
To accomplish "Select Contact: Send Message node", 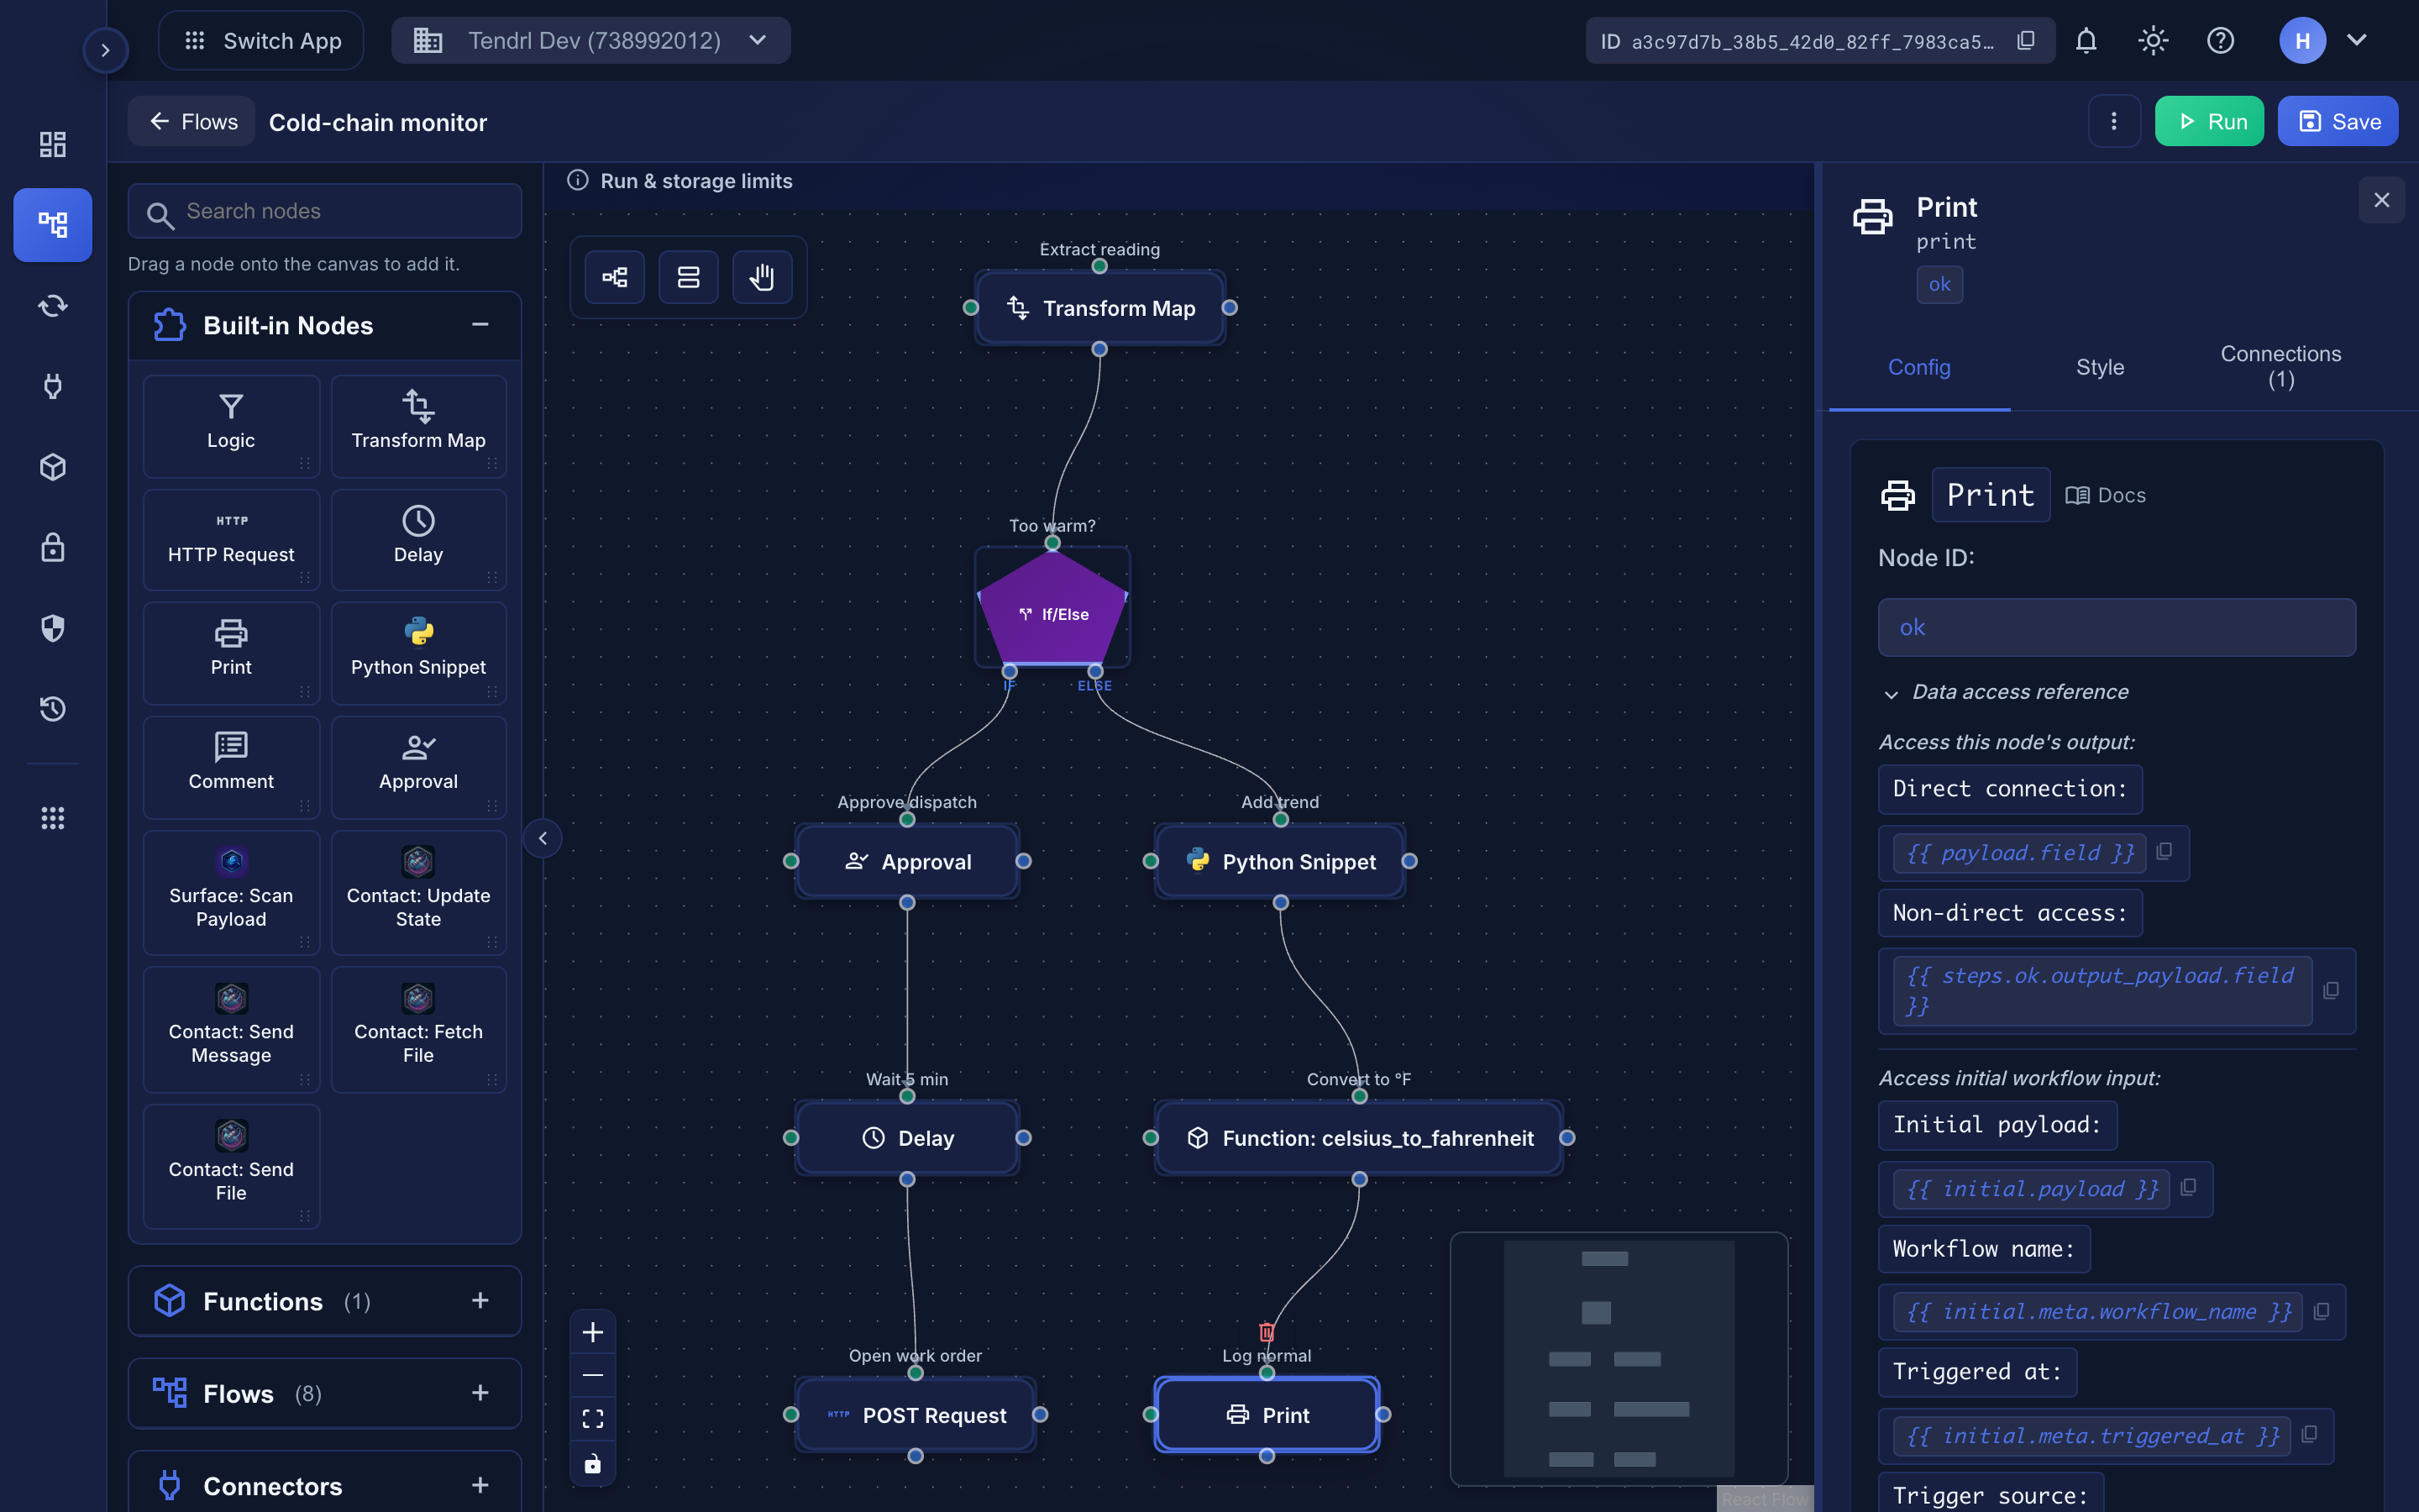I will tap(231, 1028).
